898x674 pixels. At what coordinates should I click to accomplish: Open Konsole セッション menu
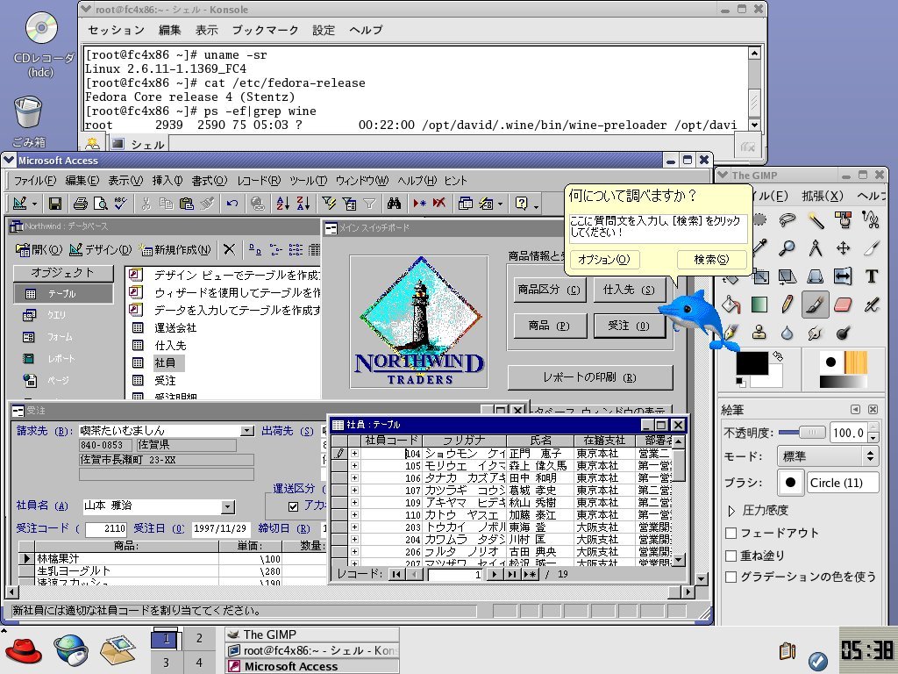pos(117,30)
